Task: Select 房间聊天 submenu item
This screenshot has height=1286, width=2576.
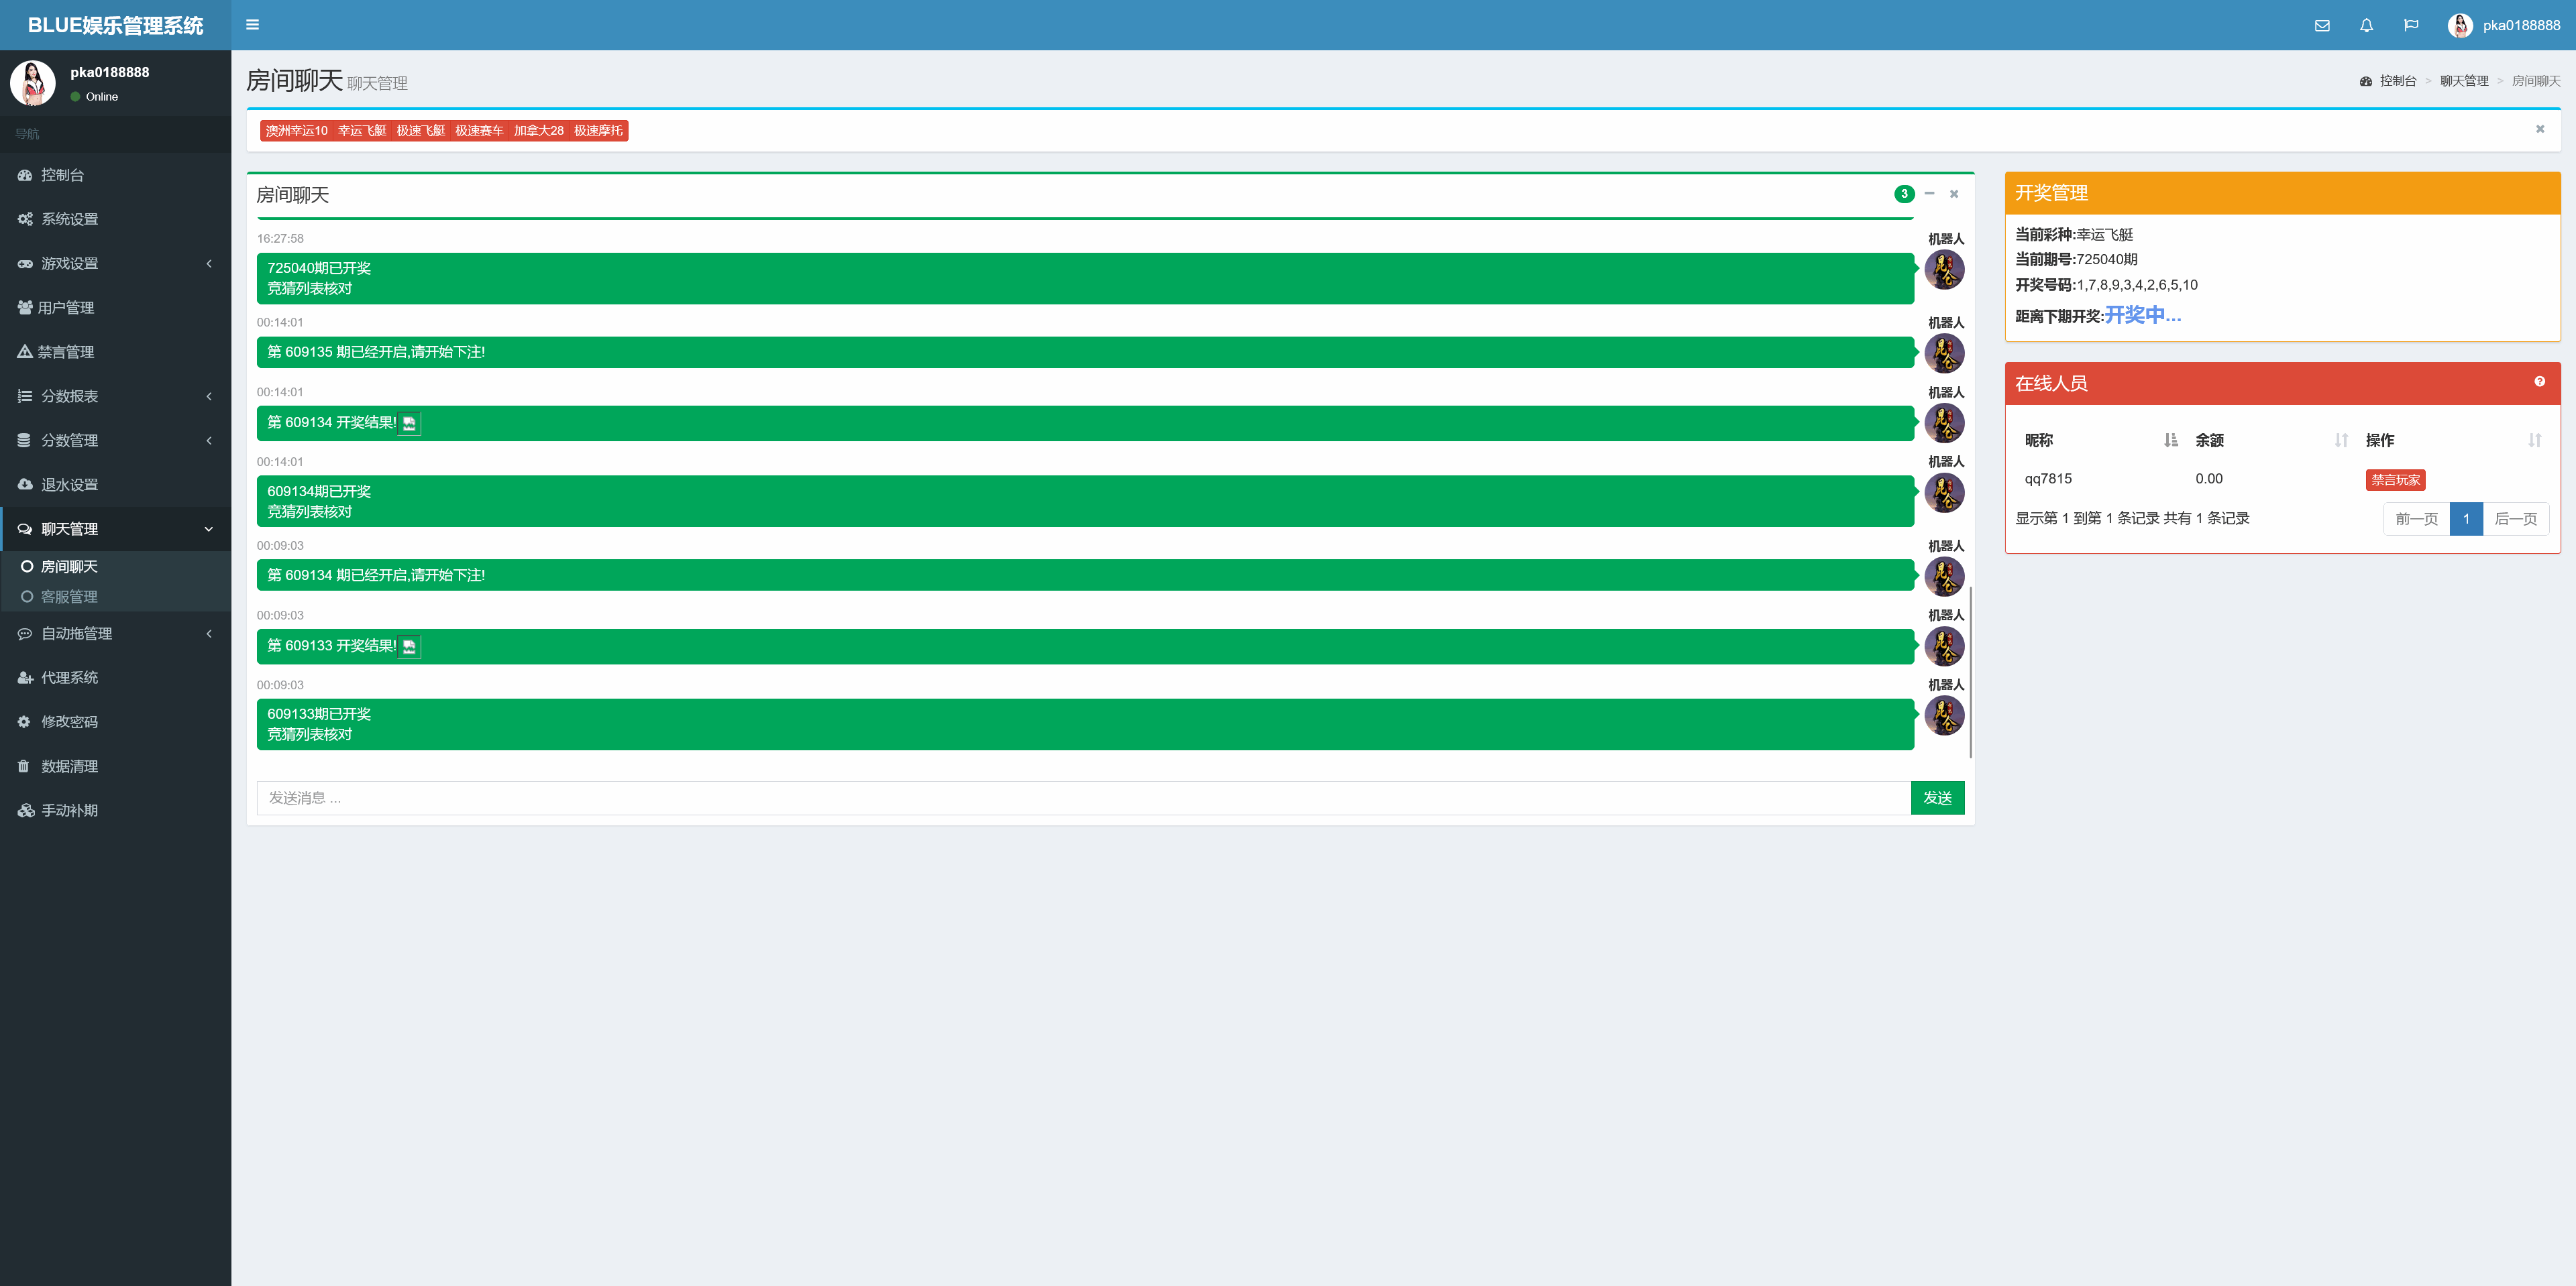Action: point(69,567)
